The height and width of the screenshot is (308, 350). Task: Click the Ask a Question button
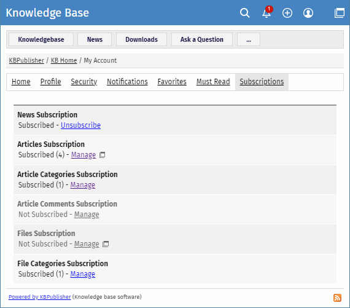(x=202, y=39)
